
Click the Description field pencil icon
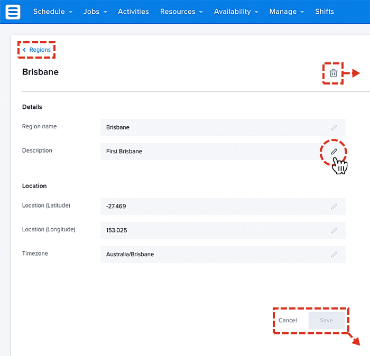(x=334, y=152)
